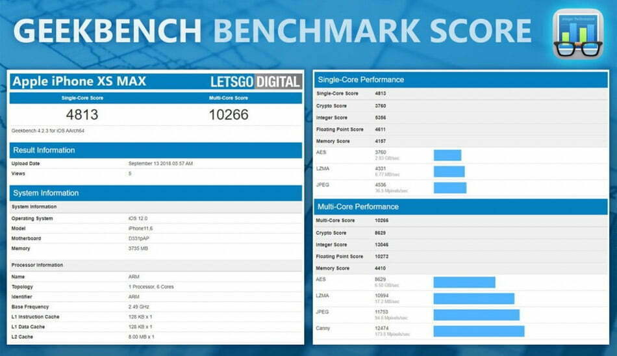This screenshot has height=356, width=617.
Task: Click the large multi-core score 10266
Action: (x=229, y=114)
